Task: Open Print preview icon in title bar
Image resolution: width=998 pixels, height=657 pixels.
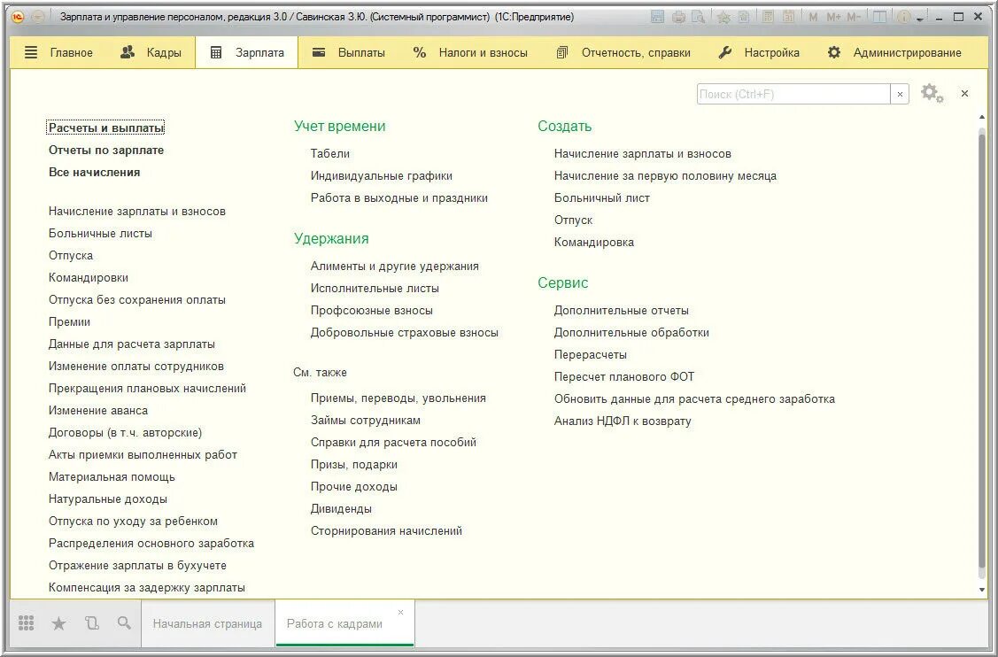Action: (x=698, y=17)
